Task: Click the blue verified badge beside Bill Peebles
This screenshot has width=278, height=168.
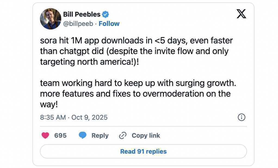Action: [x=106, y=14]
